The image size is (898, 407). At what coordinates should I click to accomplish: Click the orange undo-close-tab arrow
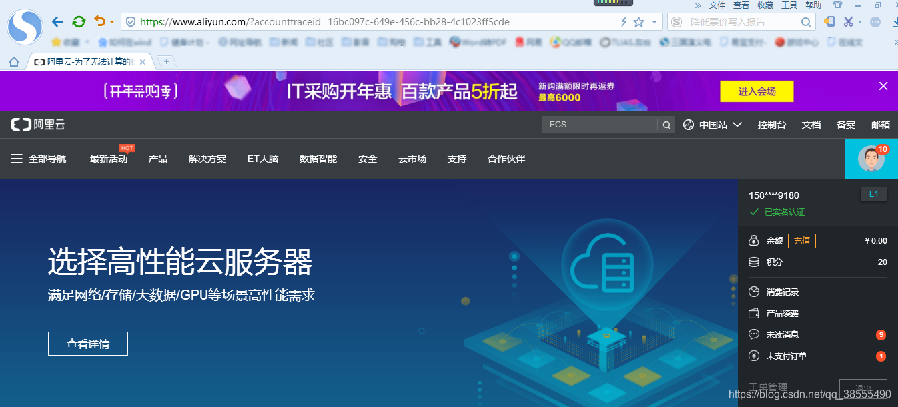pyautogui.click(x=100, y=21)
